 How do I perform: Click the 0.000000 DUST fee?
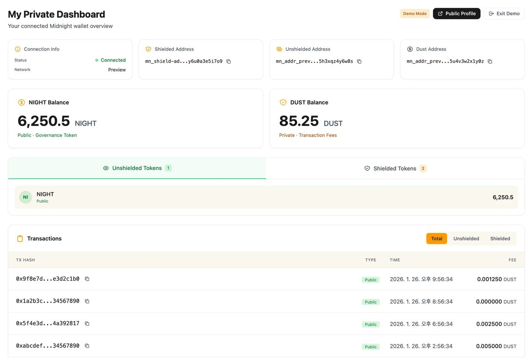point(496,302)
